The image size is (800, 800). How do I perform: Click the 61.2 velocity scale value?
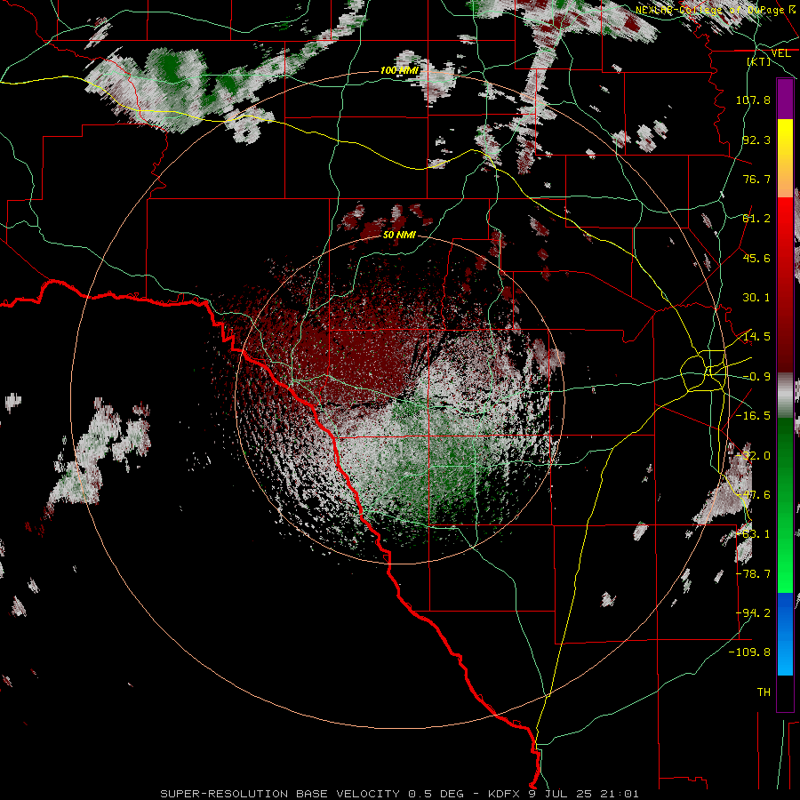click(x=756, y=219)
